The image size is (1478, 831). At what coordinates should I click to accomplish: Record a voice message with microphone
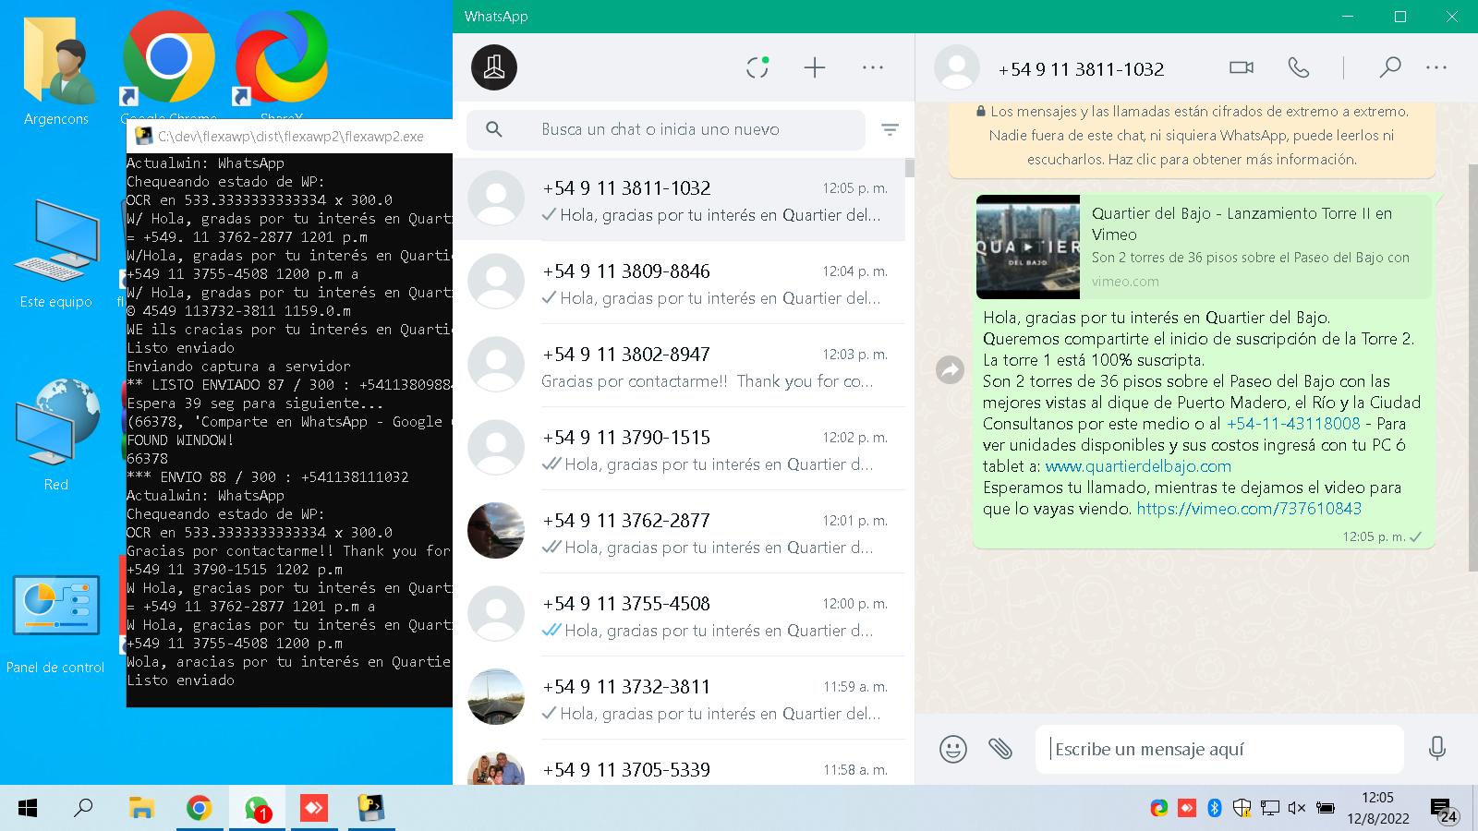1437,748
